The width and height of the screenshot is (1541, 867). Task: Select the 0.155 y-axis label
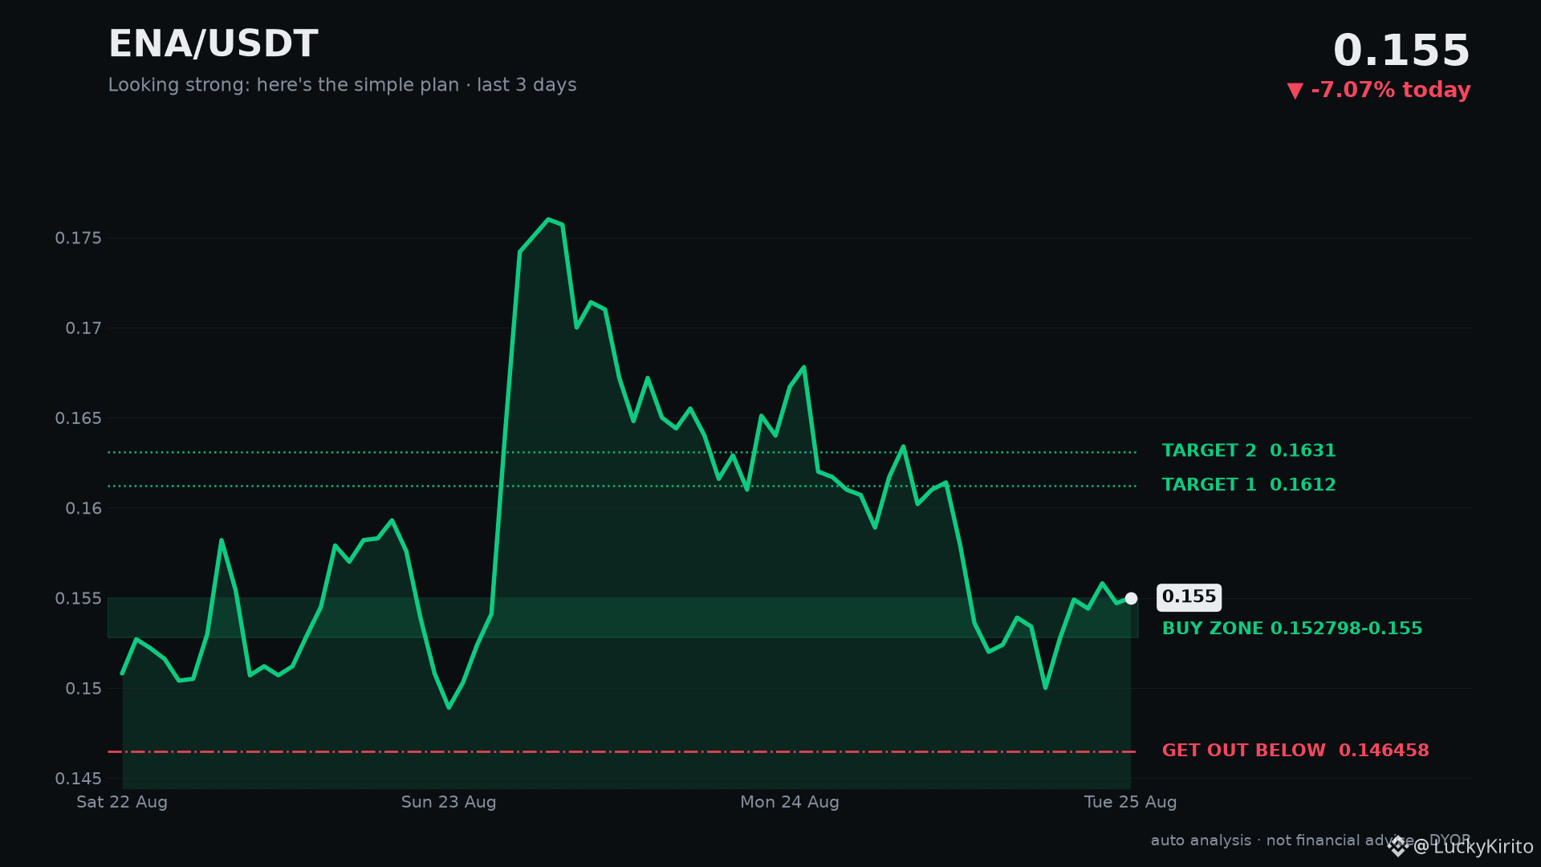point(79,599)
